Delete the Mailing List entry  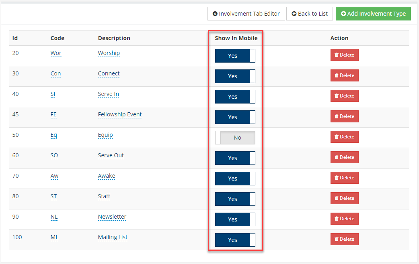344,239
